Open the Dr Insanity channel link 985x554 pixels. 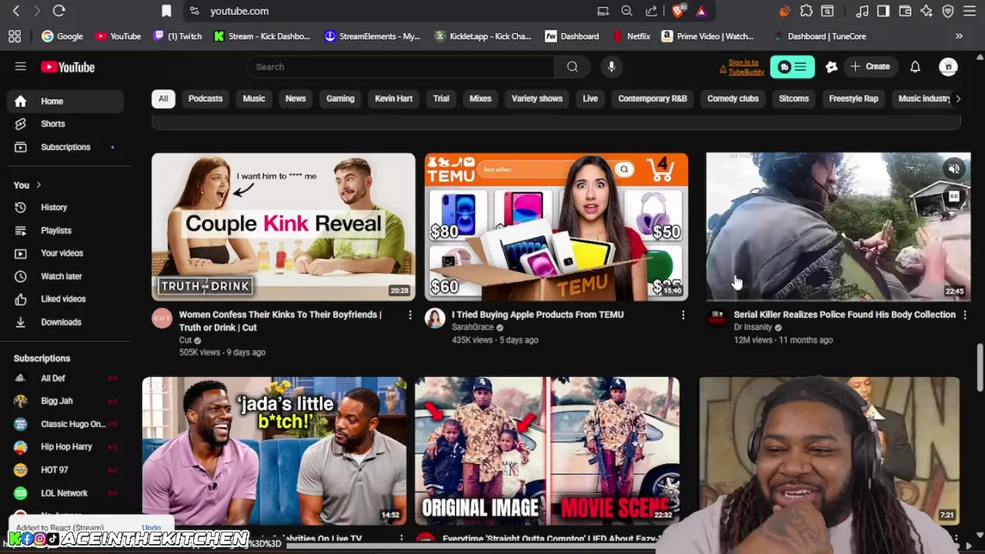[753, 327]
